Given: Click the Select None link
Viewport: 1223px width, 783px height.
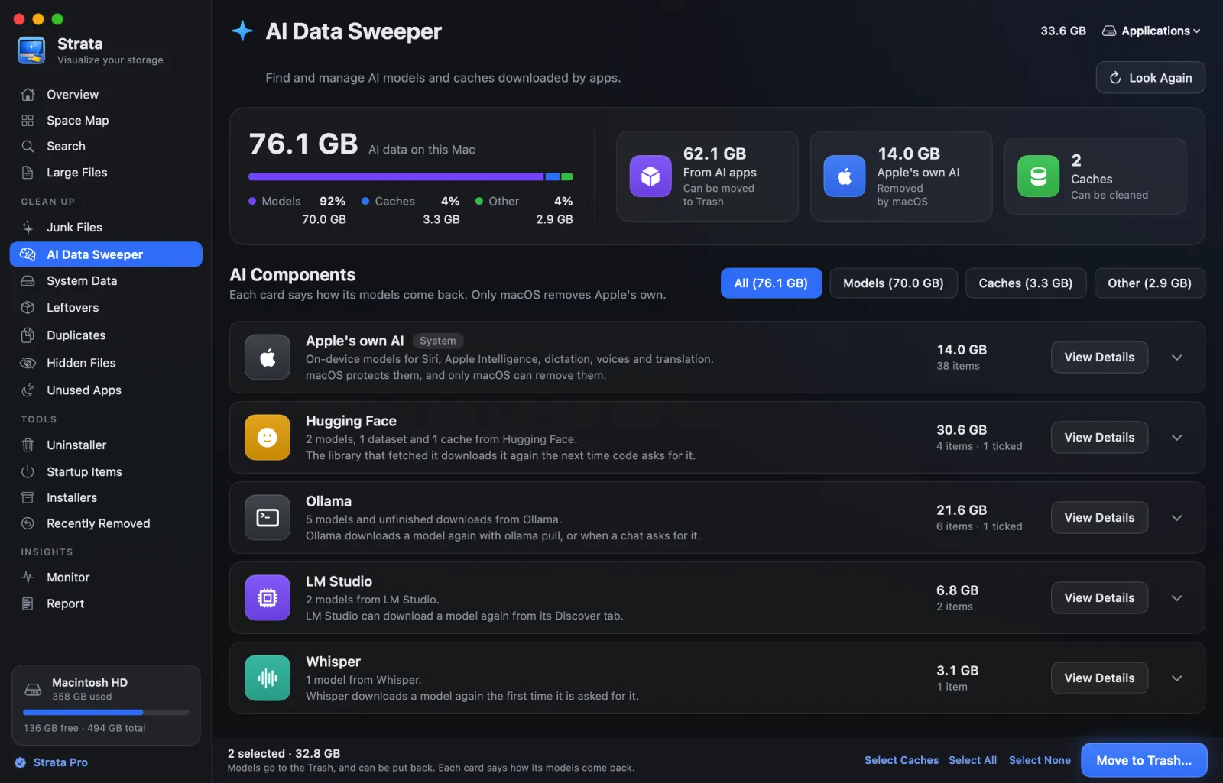Looking at the screenshot, I should (x=1040, y=761).
